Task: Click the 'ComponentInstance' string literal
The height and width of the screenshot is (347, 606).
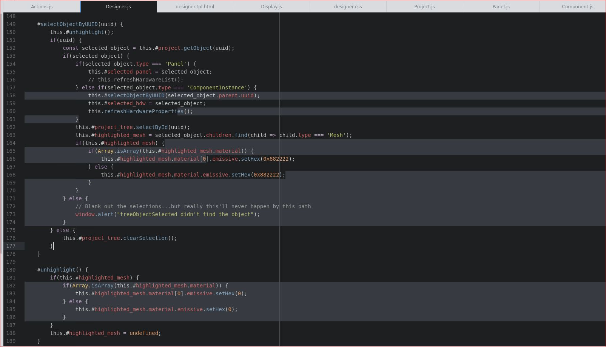Action: [217, 88]
